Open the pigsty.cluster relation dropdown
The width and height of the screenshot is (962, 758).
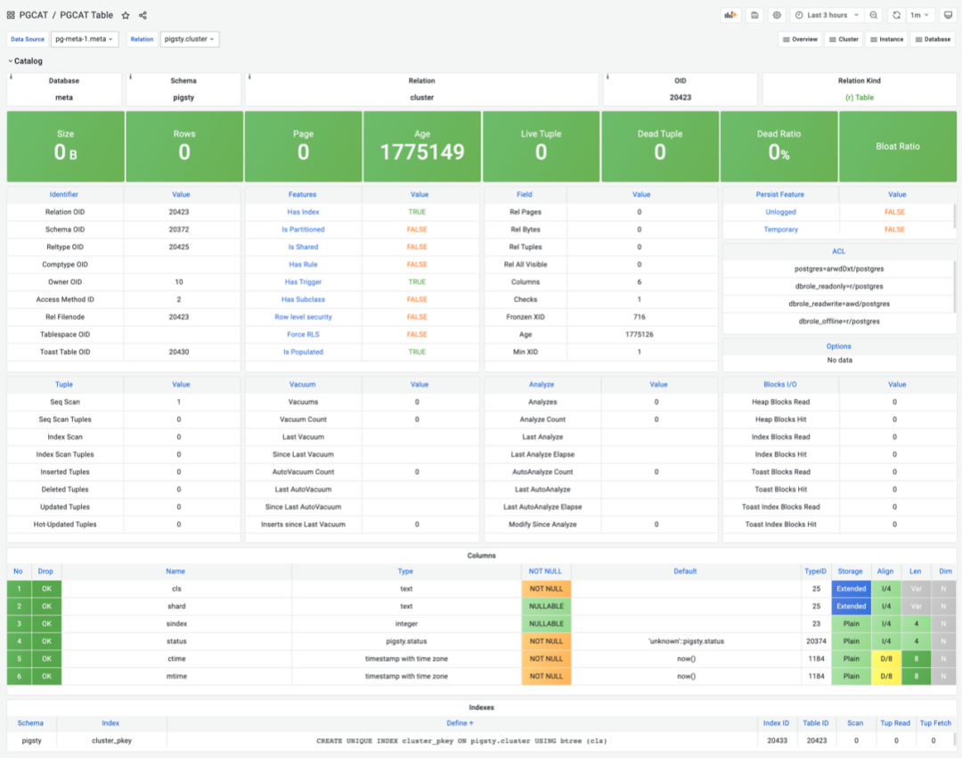pos(190,39)
